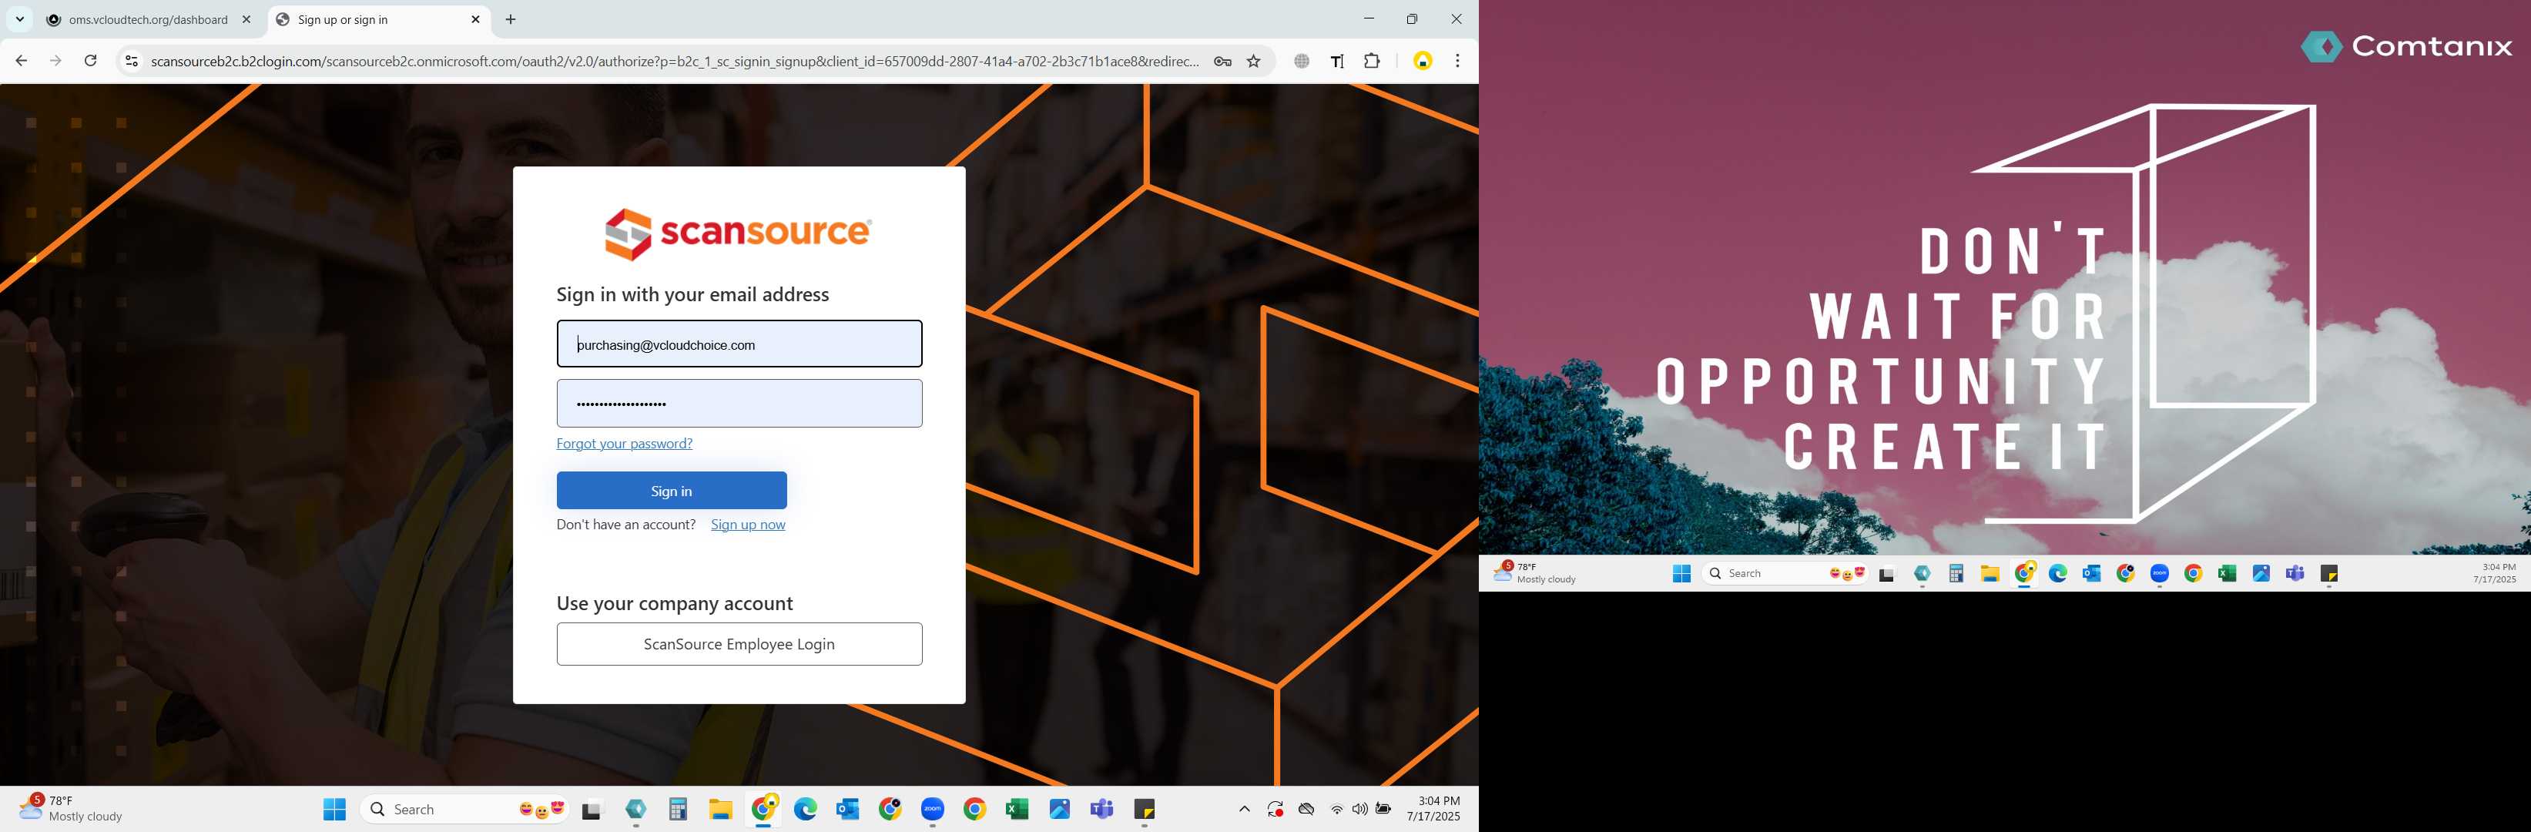Open a new browser tab with the plus button
Viewport: 2531px width, 832px height.
click(x=511, y=20)
